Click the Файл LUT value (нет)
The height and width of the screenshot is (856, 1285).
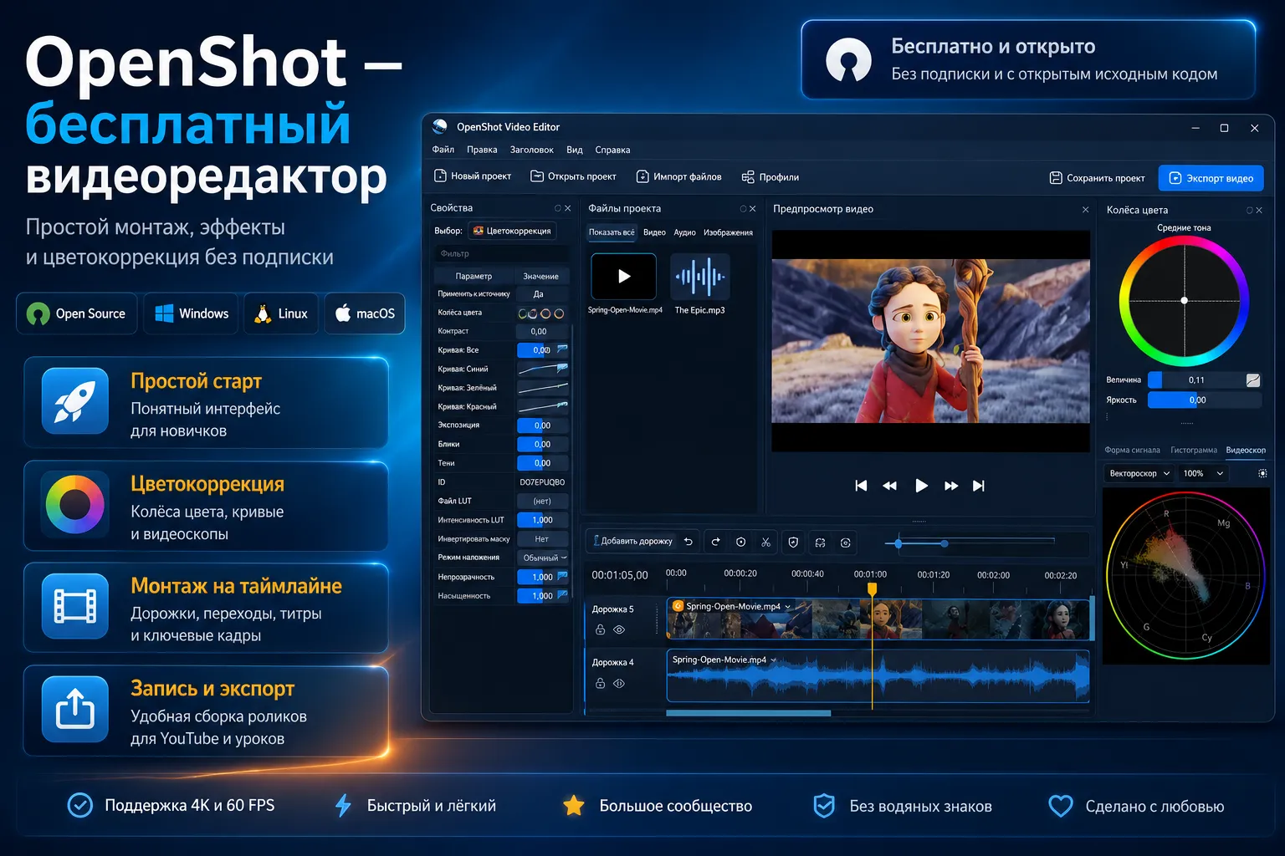coord(542,501)
